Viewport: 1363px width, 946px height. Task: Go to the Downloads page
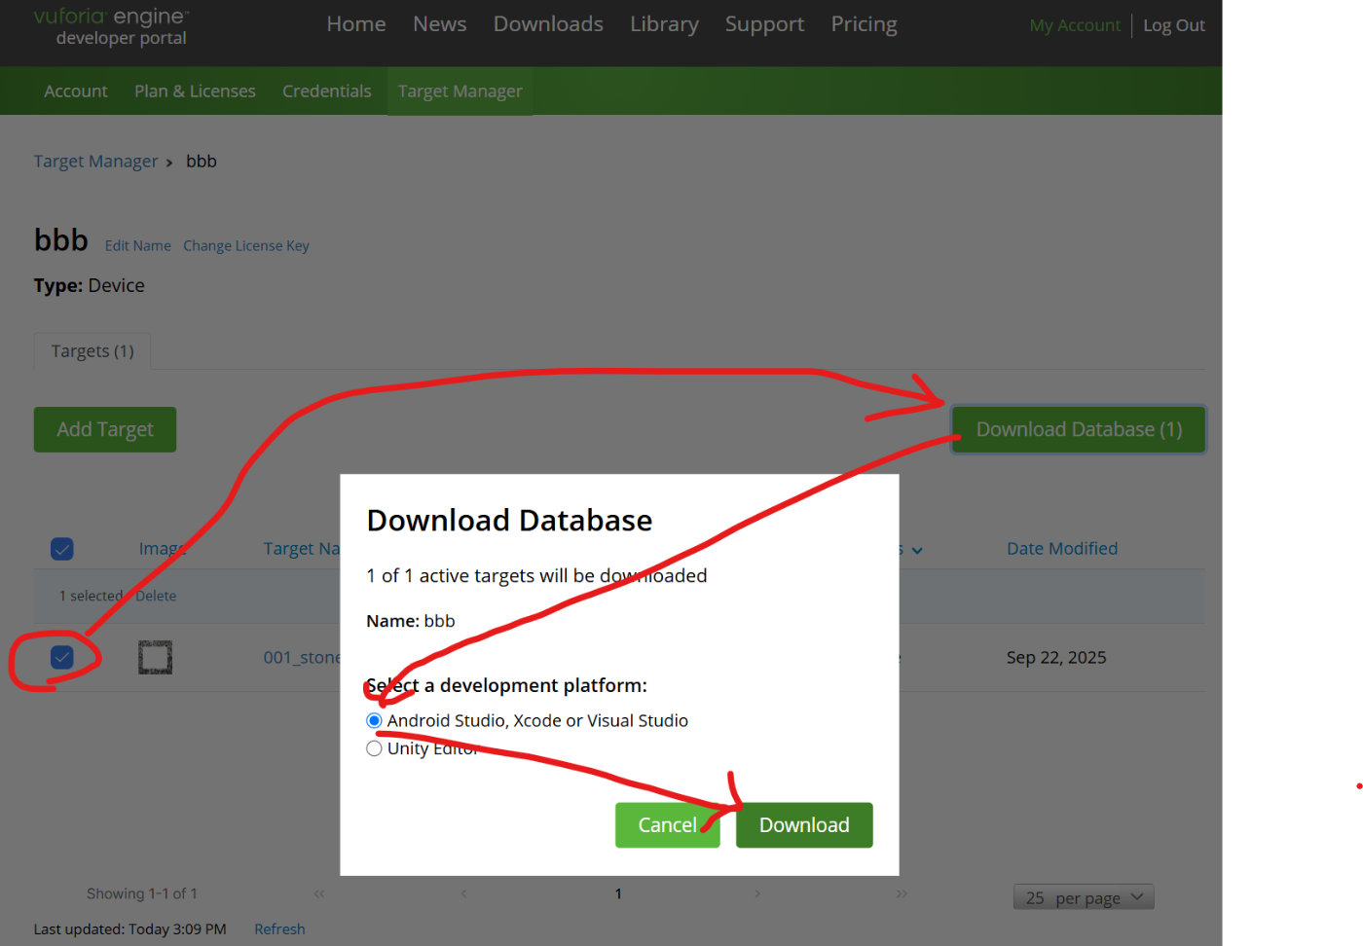click(548, 24)
